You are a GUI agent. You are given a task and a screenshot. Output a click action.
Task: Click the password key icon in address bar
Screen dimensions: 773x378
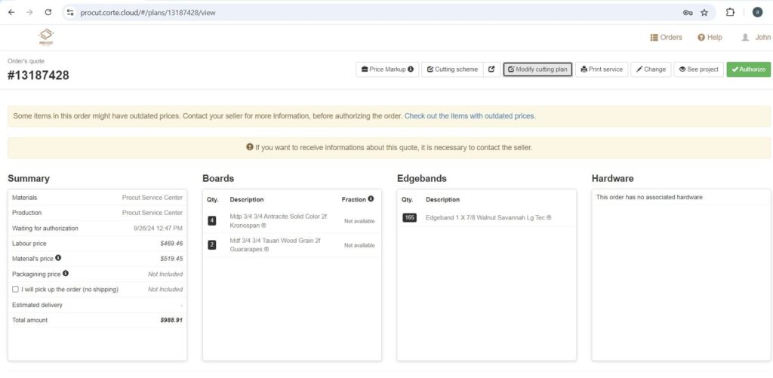(x=688, y=12)
